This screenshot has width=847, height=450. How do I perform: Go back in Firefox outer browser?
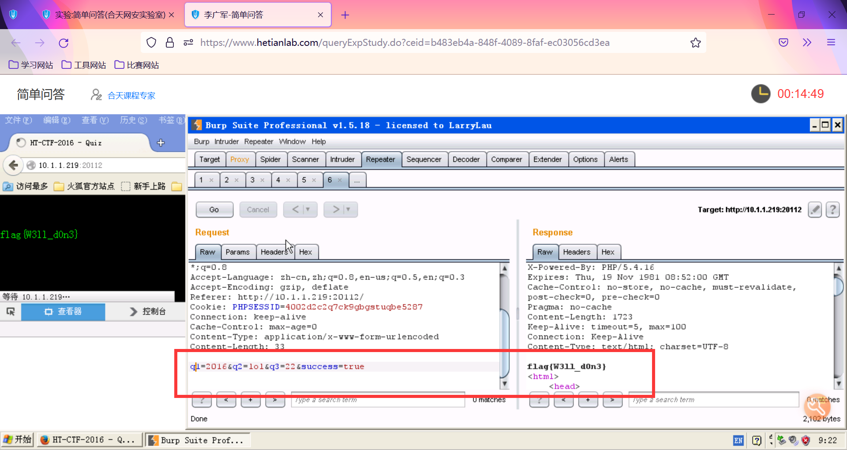(16, 43)
